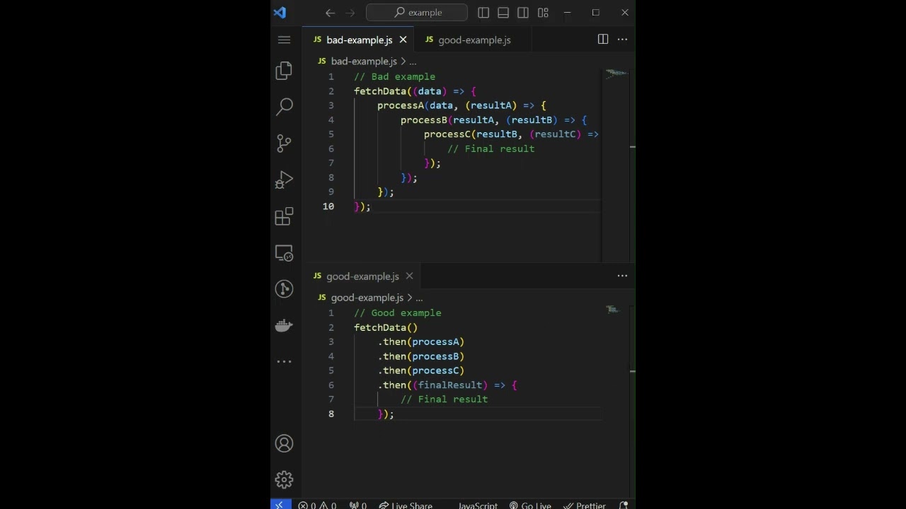Show errors and warnings count

pyautogui.click(x=317, y=505)
